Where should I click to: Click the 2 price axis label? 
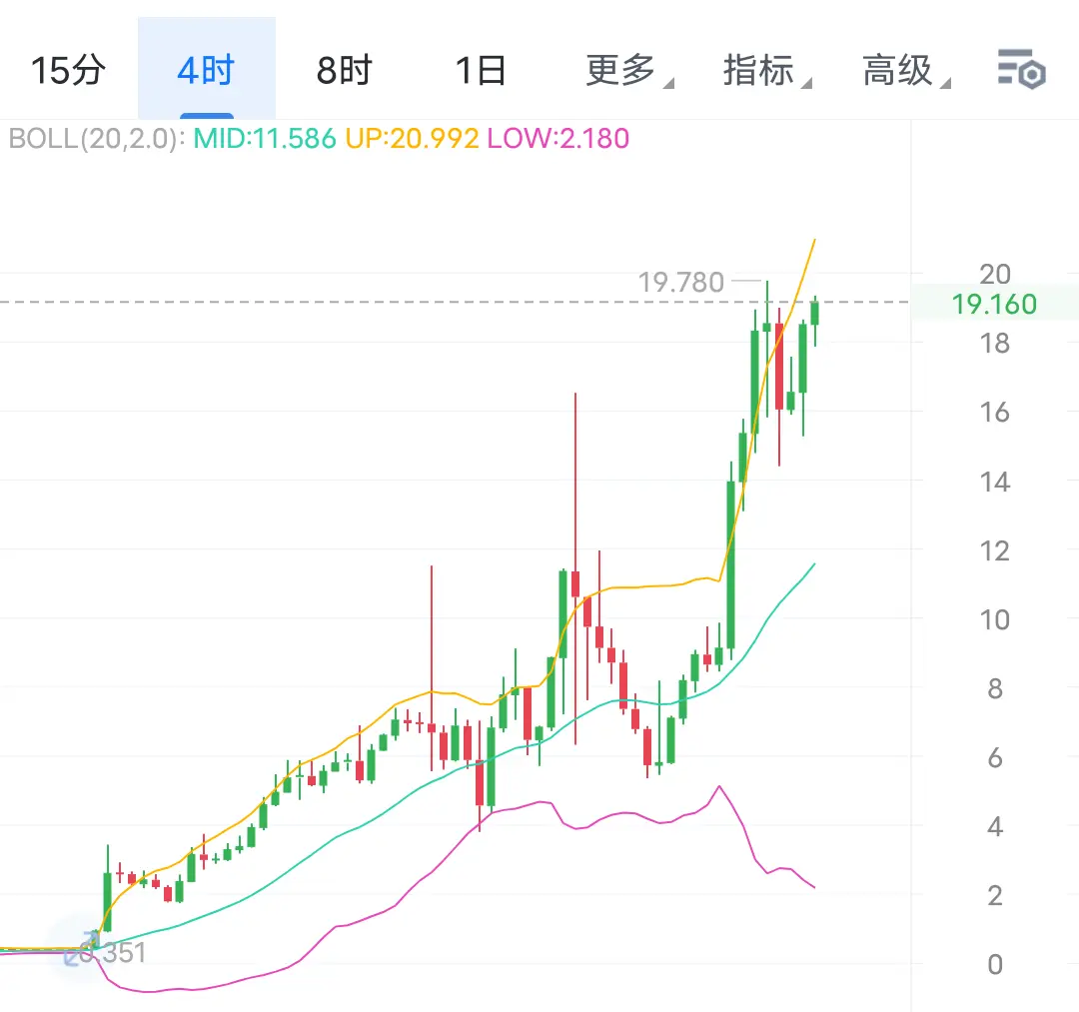[995, 896]
